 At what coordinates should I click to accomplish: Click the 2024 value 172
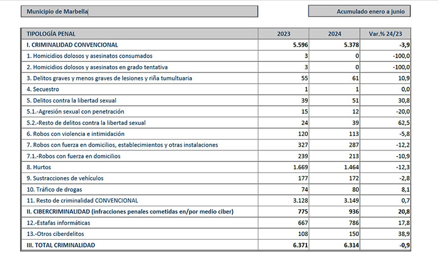point(354,178)
